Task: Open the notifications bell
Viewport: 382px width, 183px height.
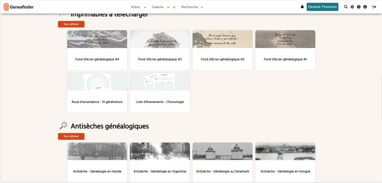Action: [302, 7]
